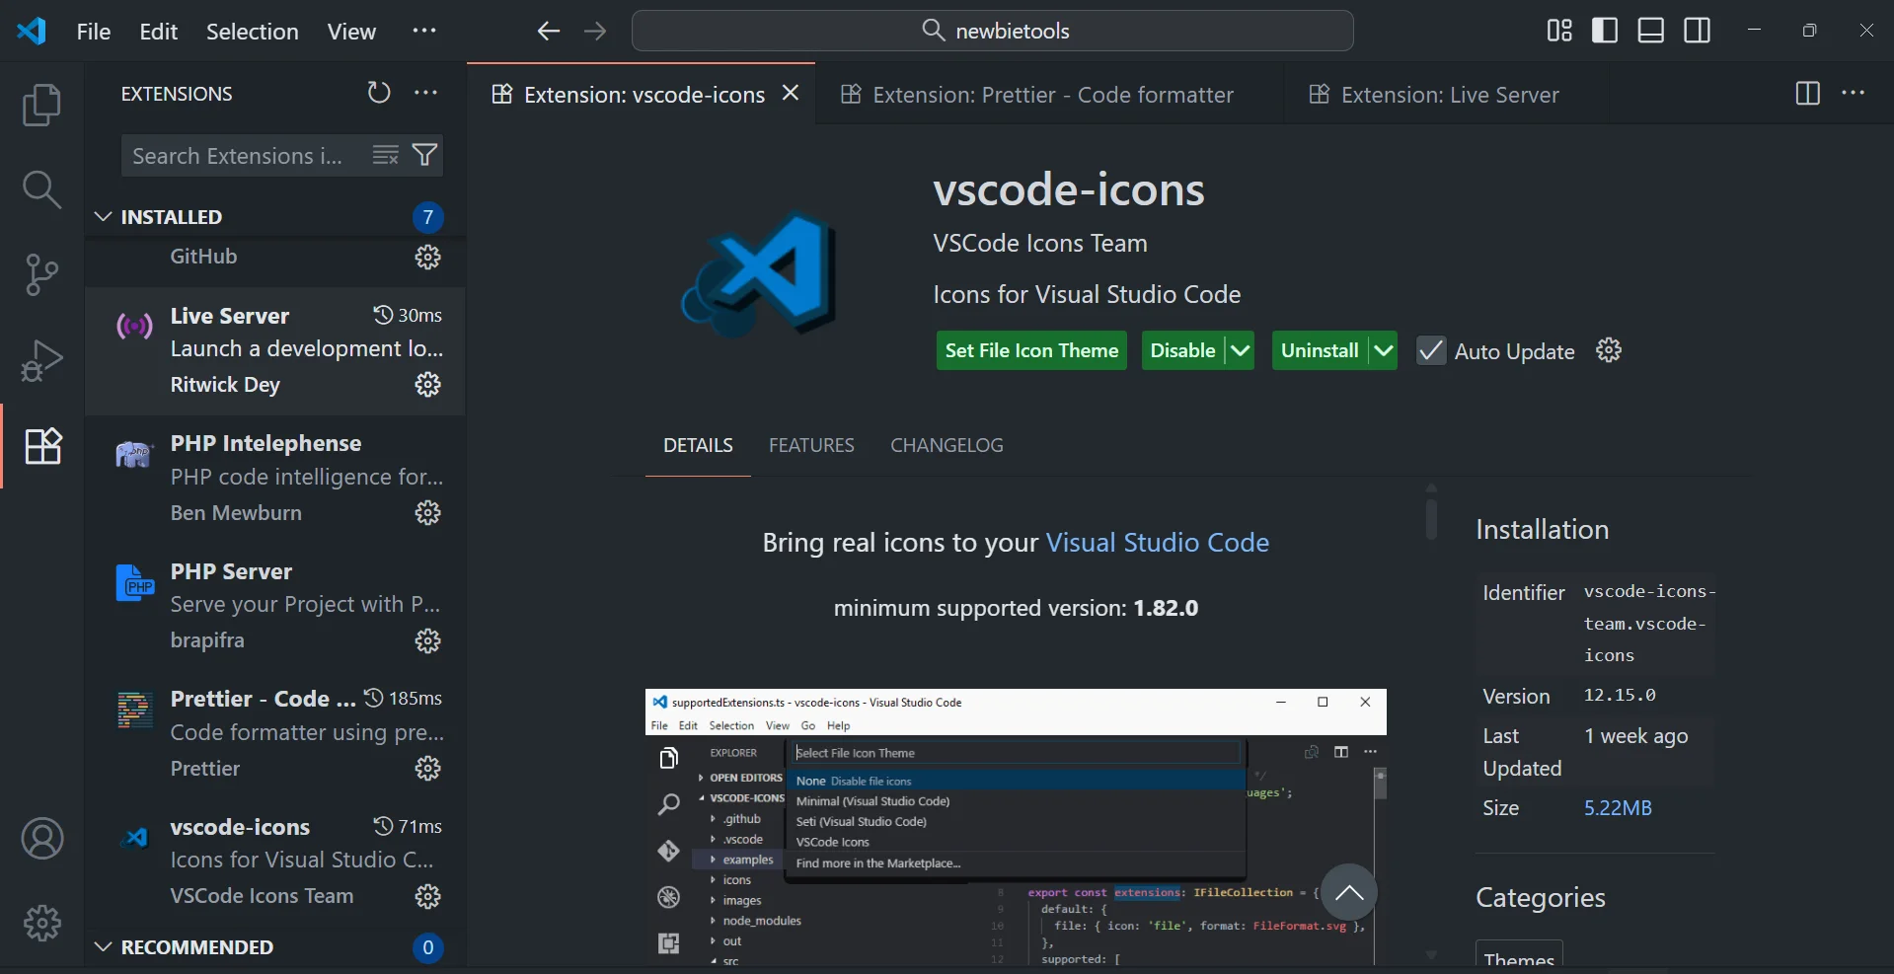
Task: Toggle the primary sidebar visibility
Action: pos(1604,30)
